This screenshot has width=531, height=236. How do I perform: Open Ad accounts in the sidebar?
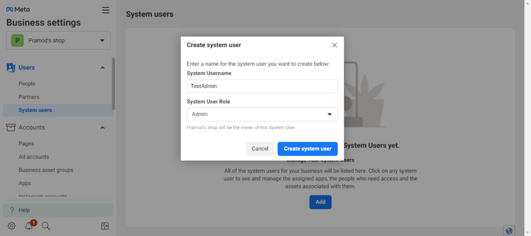point(34,157)
